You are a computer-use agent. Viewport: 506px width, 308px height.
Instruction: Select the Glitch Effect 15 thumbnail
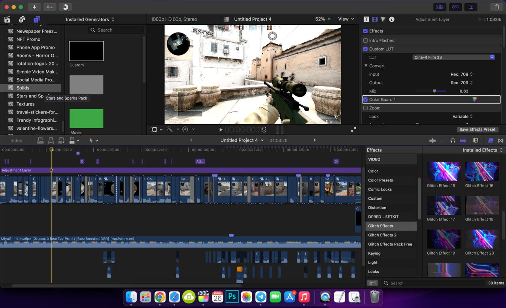tap(444, 171)
